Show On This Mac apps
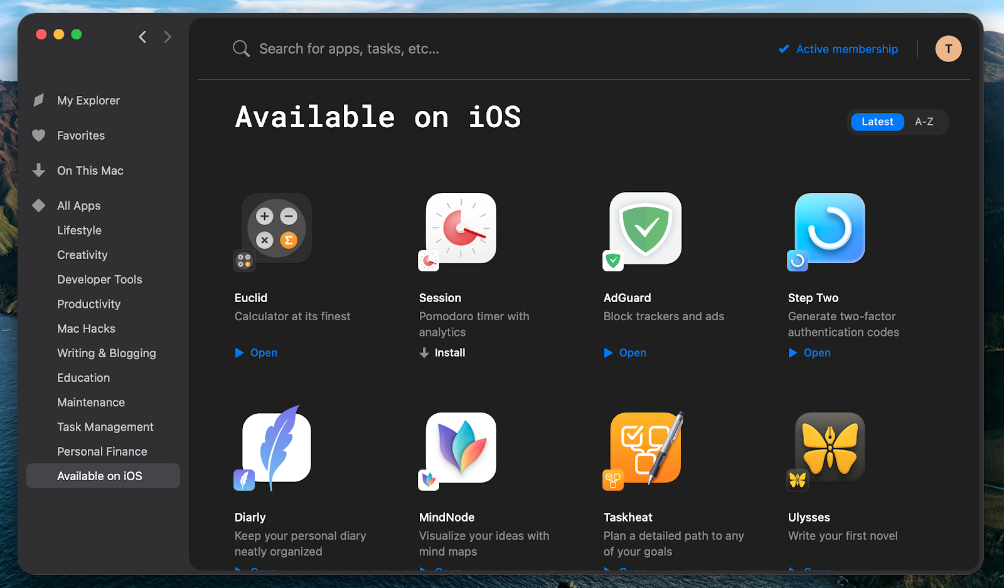This screenshot has width=1004, height=588. point(90,171)
